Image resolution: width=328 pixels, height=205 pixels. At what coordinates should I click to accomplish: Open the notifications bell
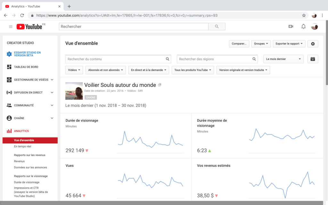303,27
